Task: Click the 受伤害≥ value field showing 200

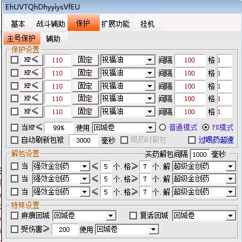Action: tap(64, 230)
